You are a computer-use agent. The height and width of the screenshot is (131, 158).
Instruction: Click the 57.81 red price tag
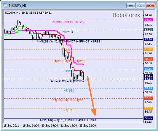[x=148, y=98]
